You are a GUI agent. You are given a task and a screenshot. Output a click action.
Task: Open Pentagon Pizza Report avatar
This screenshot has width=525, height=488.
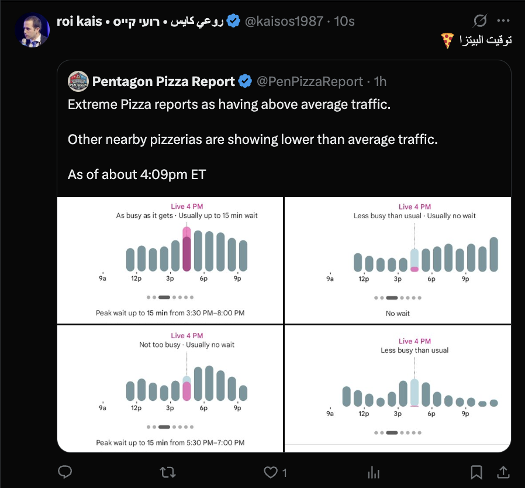[x=78, y=81]
